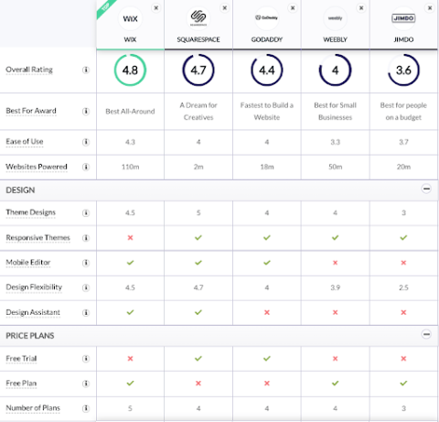The width and height of the screenshot is (439, 422).
Task: Click the Free Trial label
Action: 21,358
